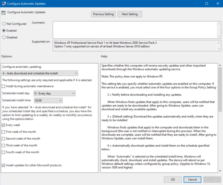Click the Help pane scroll up arrow

pos(220,66)
